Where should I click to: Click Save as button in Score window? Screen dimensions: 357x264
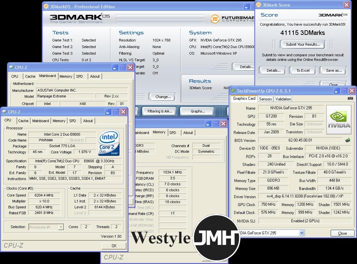point(334,70)
